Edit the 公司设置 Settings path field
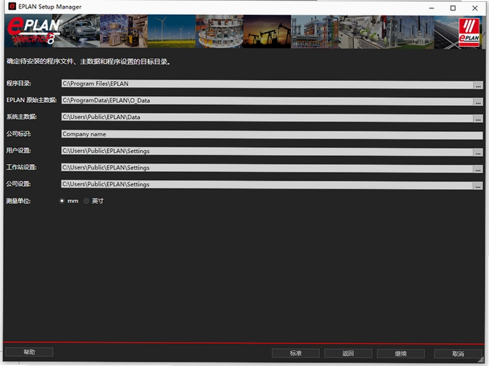This screenshot has width=489, height=366. (267, 185)
